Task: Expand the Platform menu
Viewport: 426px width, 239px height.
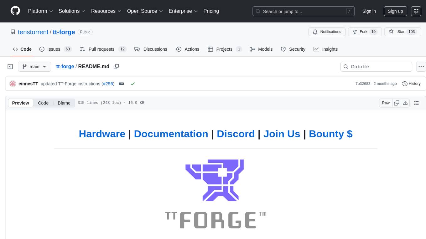Action: pyautogui.click(x=40, y=11)
